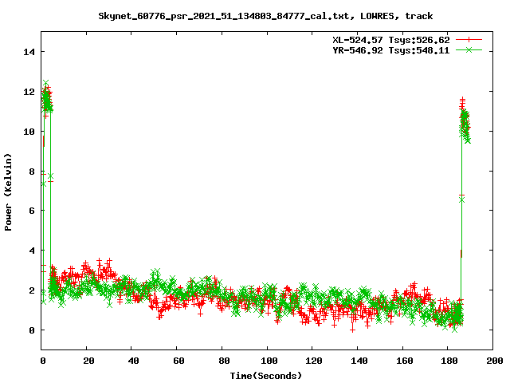Screen dimensions: 510x383
Task: Click the Power (Kelvin) y-axis label
Action: coord(8,192)
